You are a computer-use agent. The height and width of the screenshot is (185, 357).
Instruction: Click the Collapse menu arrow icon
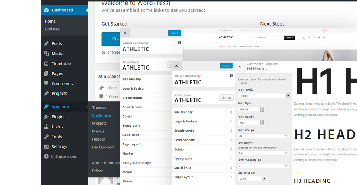coord(47,157)
